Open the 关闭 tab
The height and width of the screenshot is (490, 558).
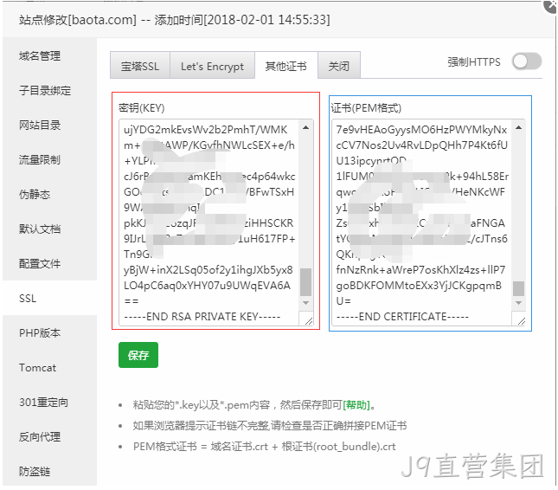(339, 66)
